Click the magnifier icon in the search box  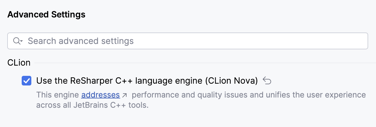[16, 41]
